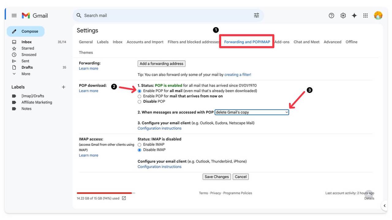Open manage storage external link icon
392x220 pixels.
pos(124,198)
